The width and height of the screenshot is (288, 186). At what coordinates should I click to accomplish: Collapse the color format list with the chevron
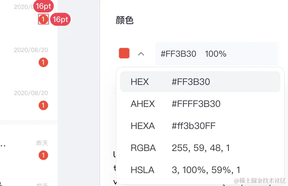(141, 54)
